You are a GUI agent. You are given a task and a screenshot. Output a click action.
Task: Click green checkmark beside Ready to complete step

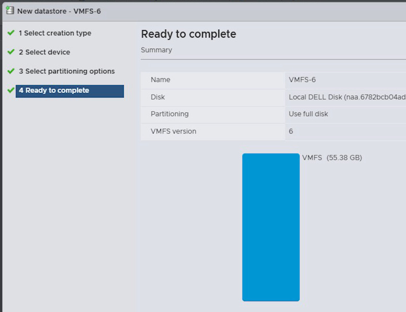11,90
